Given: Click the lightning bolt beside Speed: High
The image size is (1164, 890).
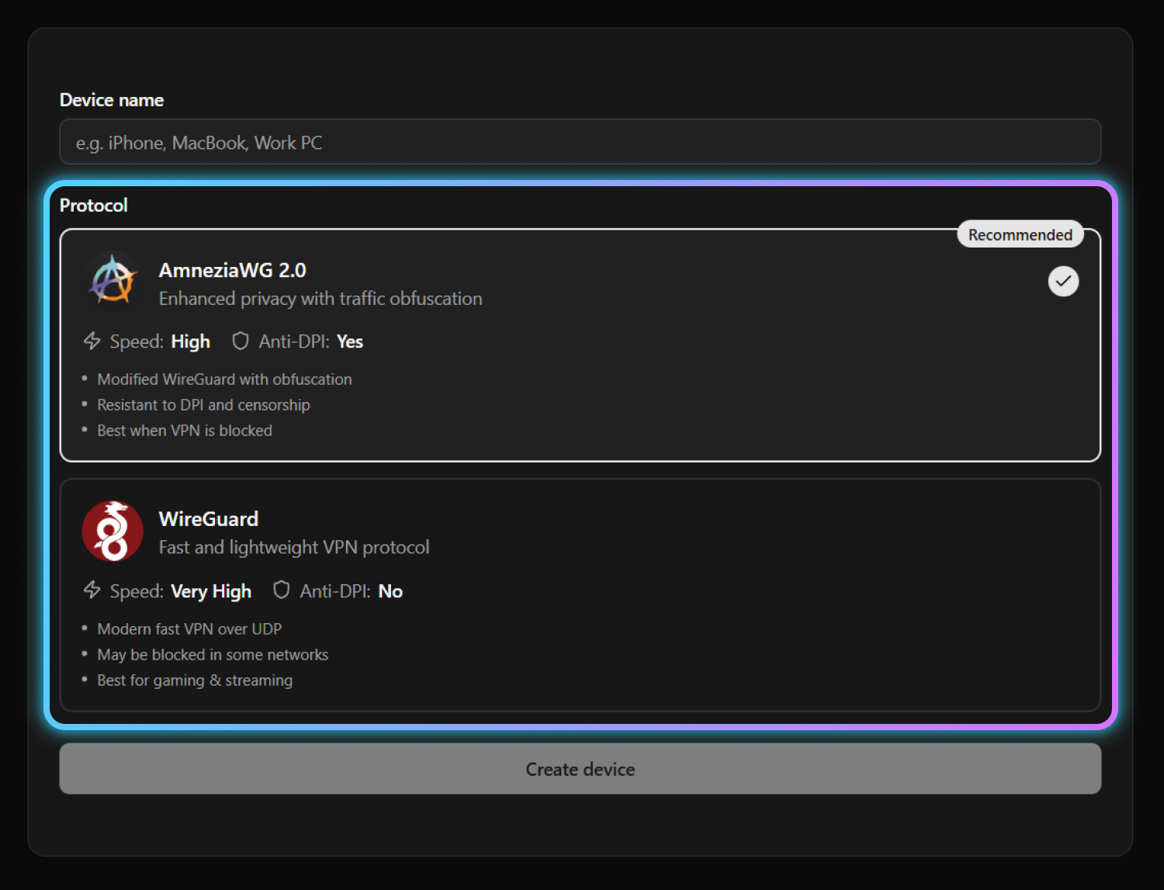Looking at the screenshot, I should (92, 341).
